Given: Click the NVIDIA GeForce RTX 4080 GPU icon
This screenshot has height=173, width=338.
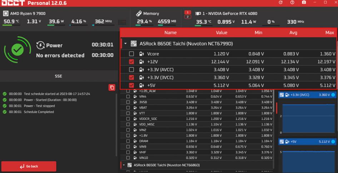Looking at the screenshot, I should pyautogui.click(x=198, y=14).
